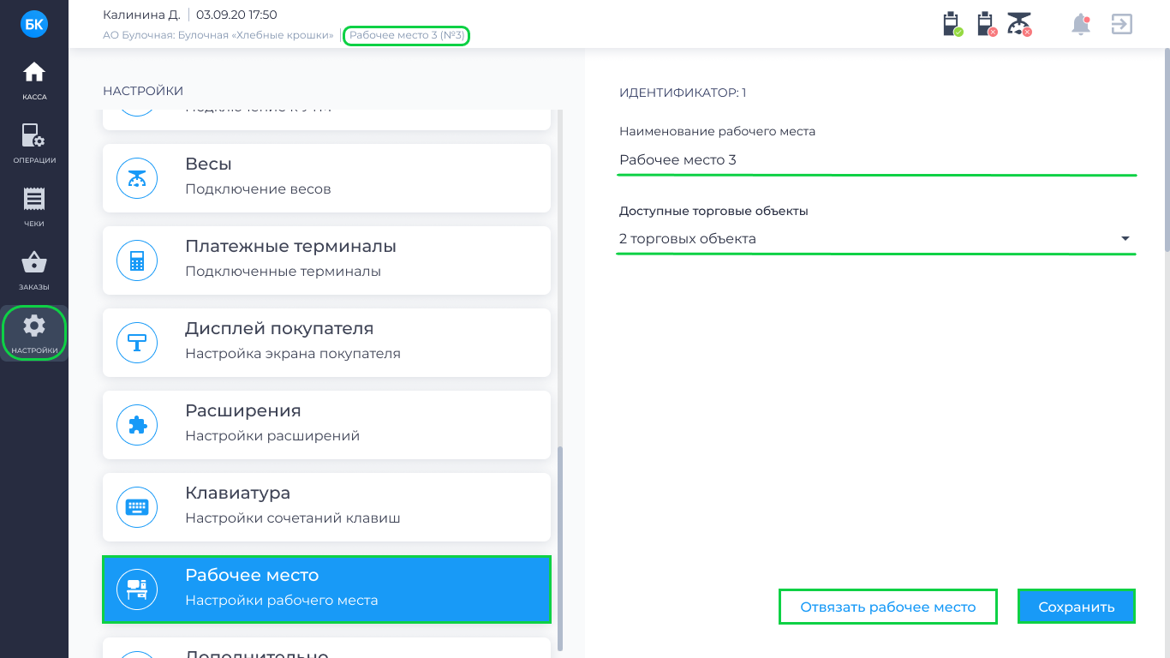This screenshot has height=658, width=1170.
Task: Click the device status icon with red cross
Action: 986,24
